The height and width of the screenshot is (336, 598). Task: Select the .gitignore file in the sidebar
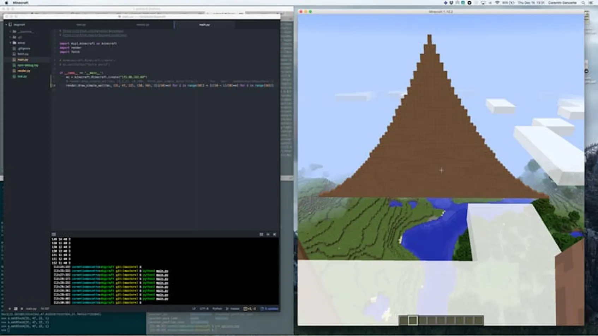click(x=24, y=48)
